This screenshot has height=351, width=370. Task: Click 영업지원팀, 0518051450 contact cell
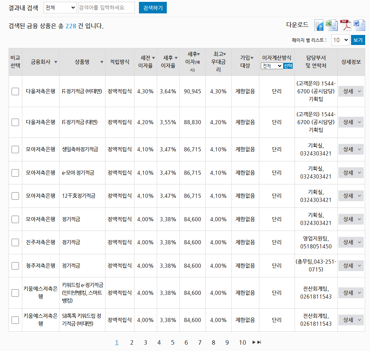tap(316, 242)
